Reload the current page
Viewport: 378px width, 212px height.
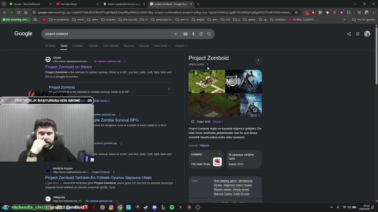click(19, 12)
